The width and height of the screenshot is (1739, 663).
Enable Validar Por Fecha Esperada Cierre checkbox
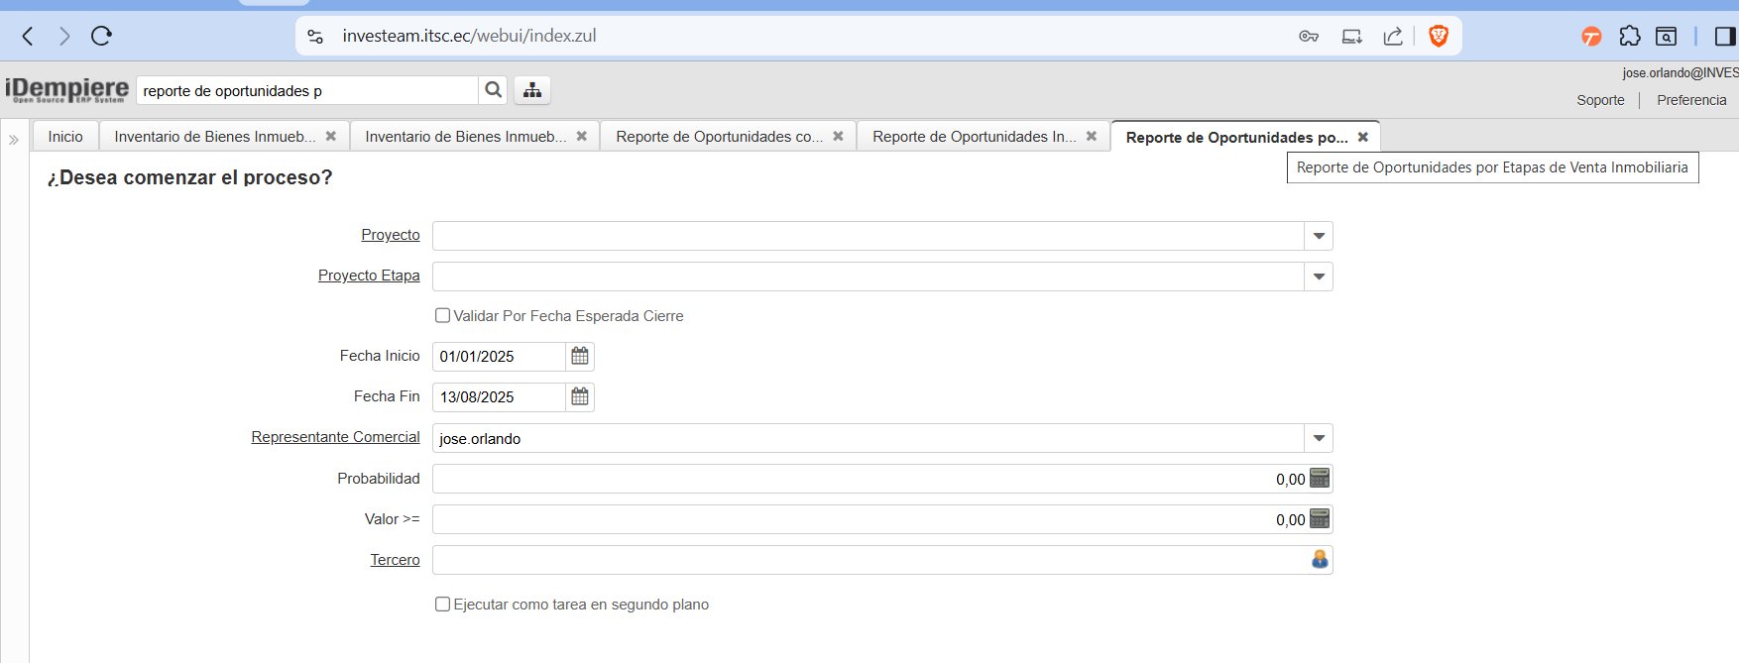tap(443, 315)
